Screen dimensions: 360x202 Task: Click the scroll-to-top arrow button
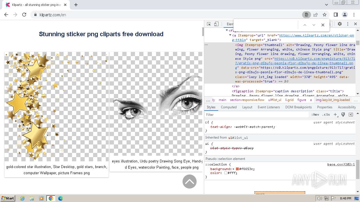point(190,182)
